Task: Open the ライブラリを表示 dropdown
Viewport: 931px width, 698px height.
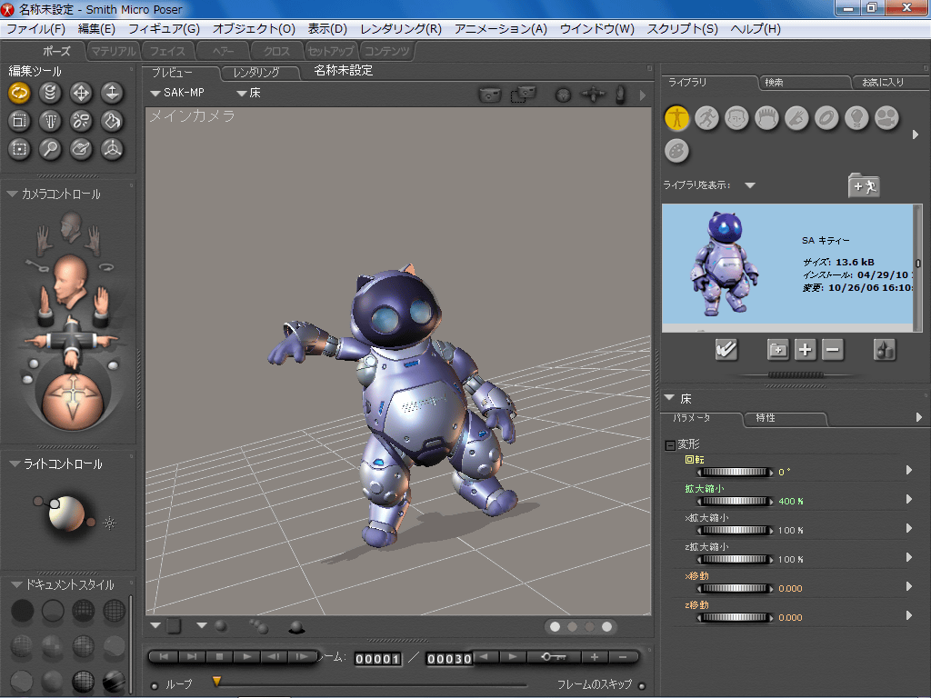Action: pos(750,185)
